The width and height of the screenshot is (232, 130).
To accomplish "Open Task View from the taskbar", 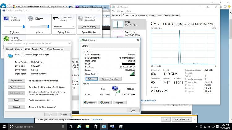I will [71, 127].
